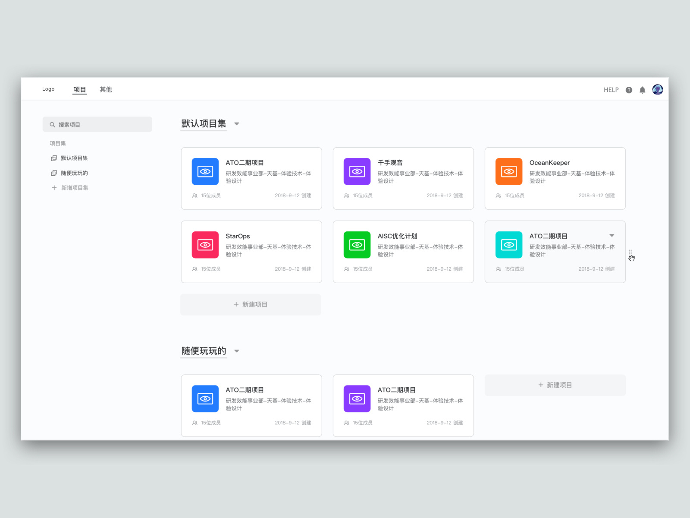Switch to the 其他 tab
Viewport: 690px width, 518px height.
coord(106,89)
